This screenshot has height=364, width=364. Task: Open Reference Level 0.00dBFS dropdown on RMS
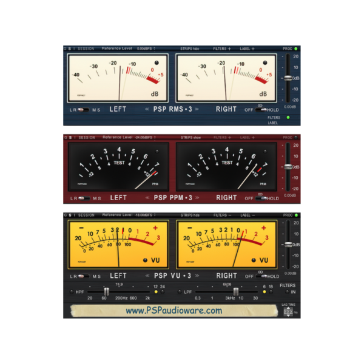click(146, 49)
